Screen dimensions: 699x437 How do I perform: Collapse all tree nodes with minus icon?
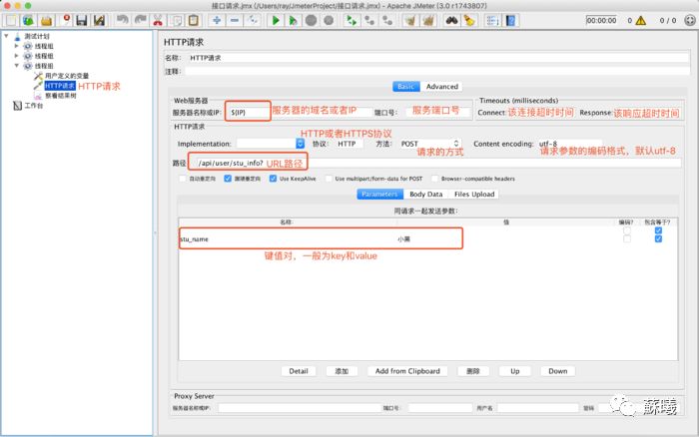click(235, 21)
